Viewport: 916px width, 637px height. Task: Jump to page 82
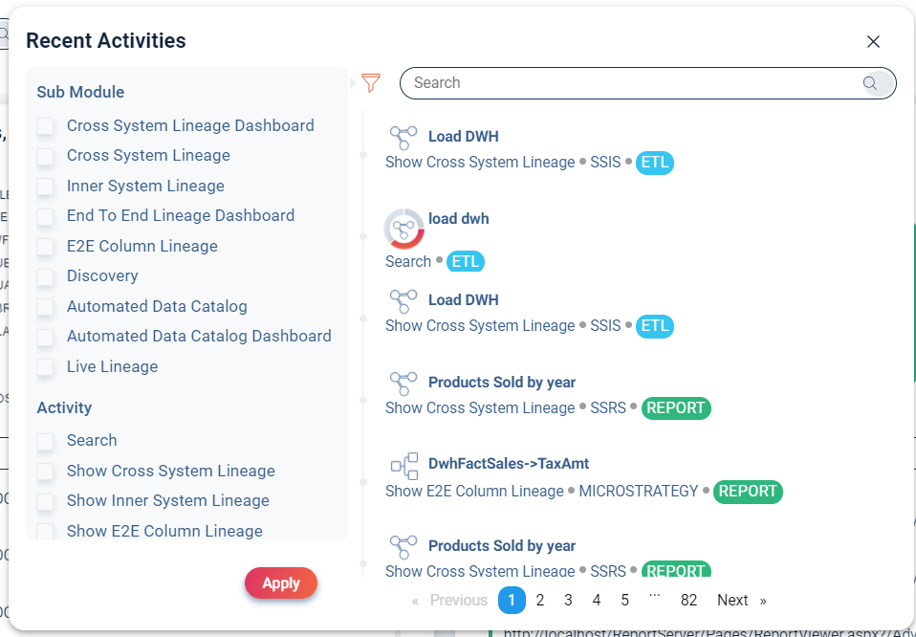[x=688, y=601]
